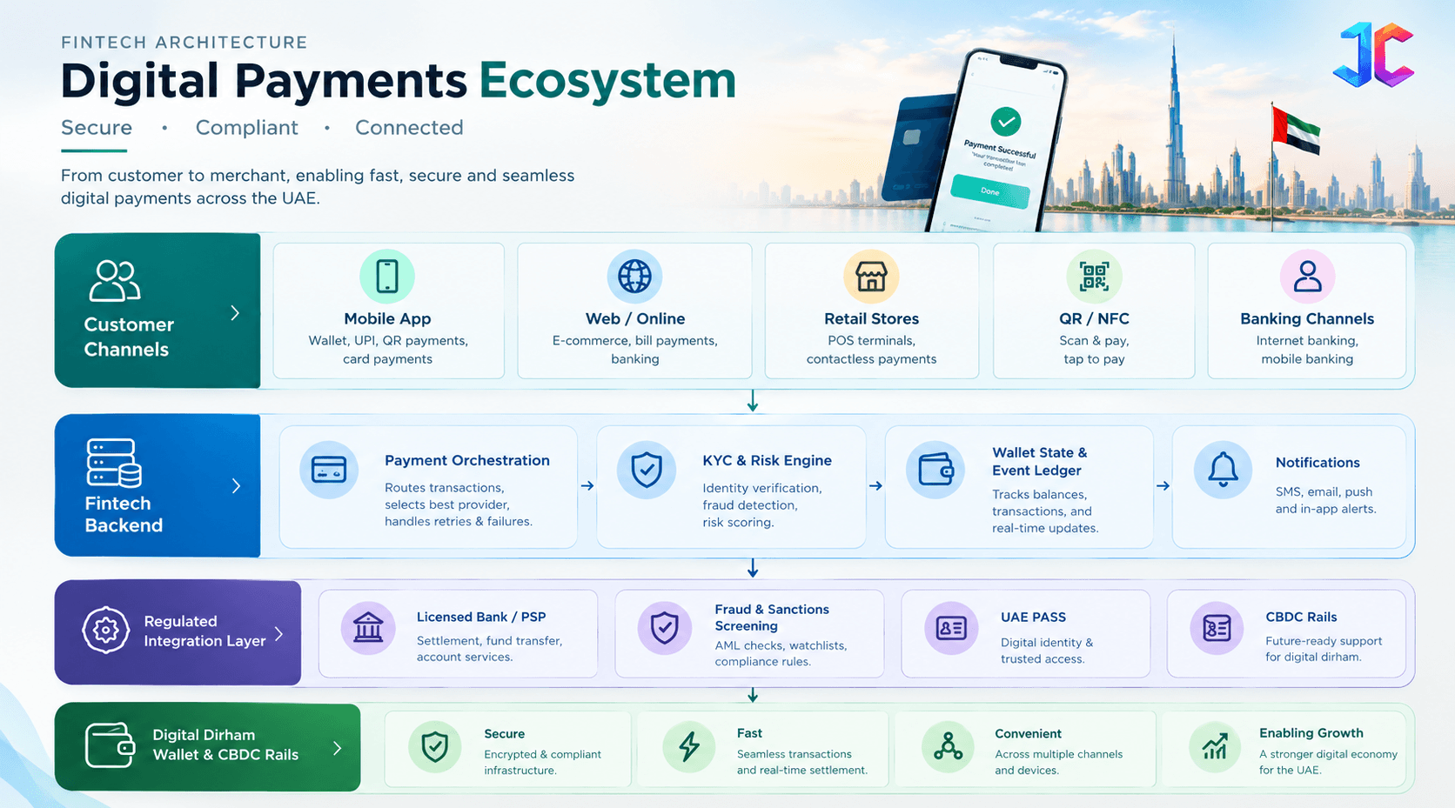
Task: Select the Secure shield-check icon
Action: (x=434, y=747)
